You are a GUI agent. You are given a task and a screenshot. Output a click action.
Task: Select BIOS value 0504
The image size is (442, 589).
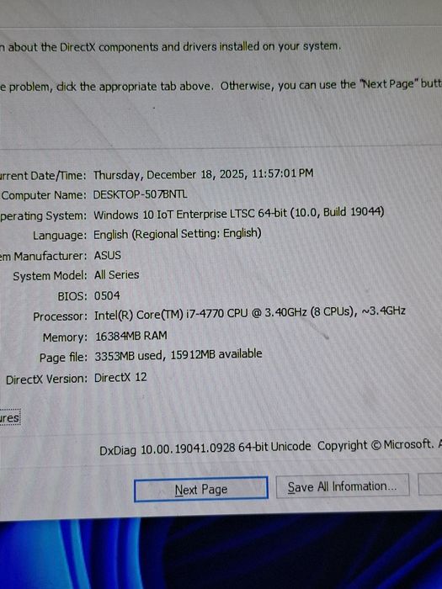tap(107, 295)
